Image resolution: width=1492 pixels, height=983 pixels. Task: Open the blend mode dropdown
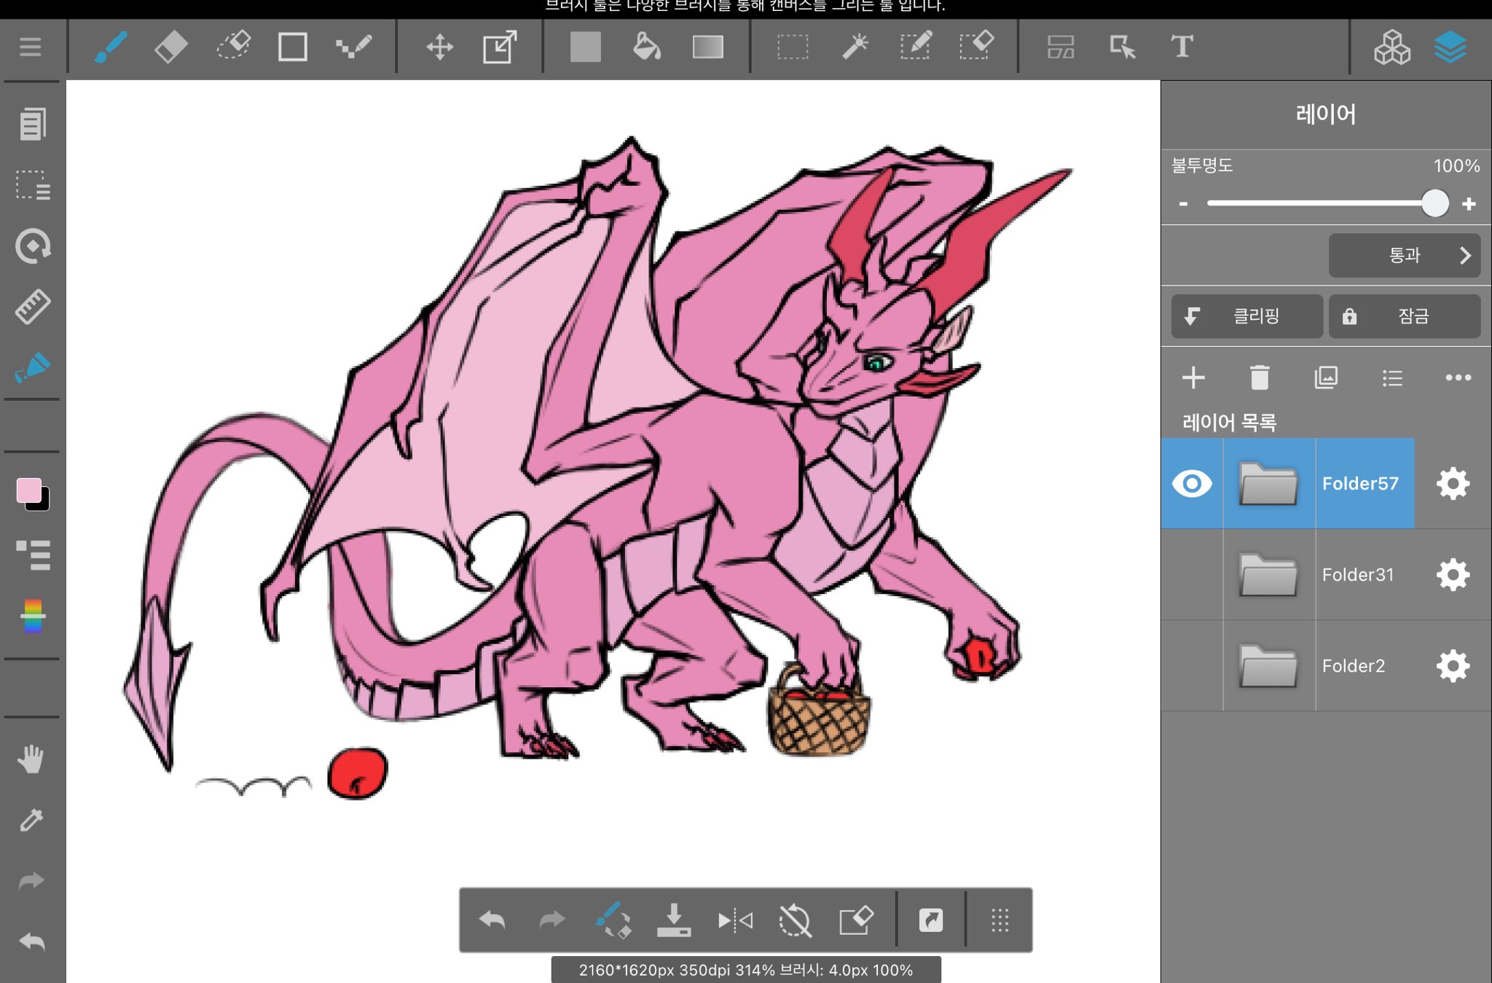click(1404, 256)
